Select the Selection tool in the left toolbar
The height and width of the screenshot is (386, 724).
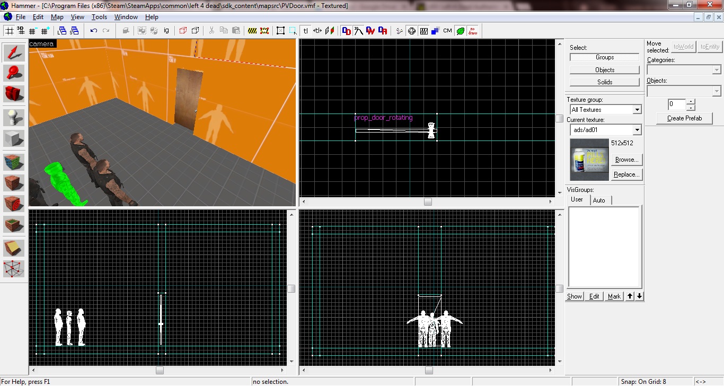[12, 52]
